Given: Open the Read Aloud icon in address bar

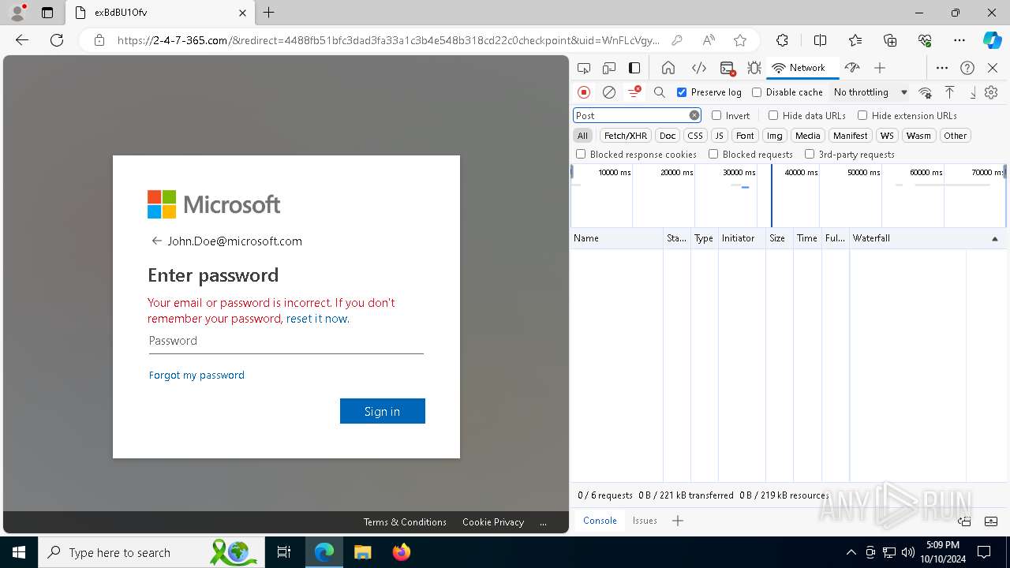Looking at the screenshot, I should (709, 40).
